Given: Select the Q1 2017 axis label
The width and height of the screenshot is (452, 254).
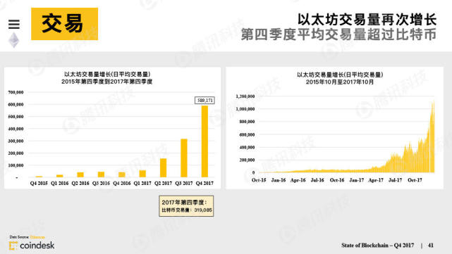Looking at the screenshot, I should pyautogui.click(x=142, y=183).
